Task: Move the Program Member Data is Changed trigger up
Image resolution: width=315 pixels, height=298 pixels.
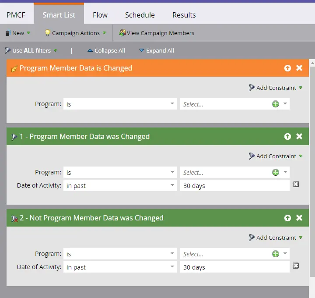Action: click(287, 68)
